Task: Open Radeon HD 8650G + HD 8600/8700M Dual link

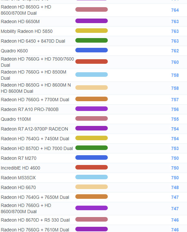Action: click(26, 10)
